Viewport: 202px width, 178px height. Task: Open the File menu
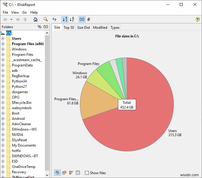[x=5, y=12]
